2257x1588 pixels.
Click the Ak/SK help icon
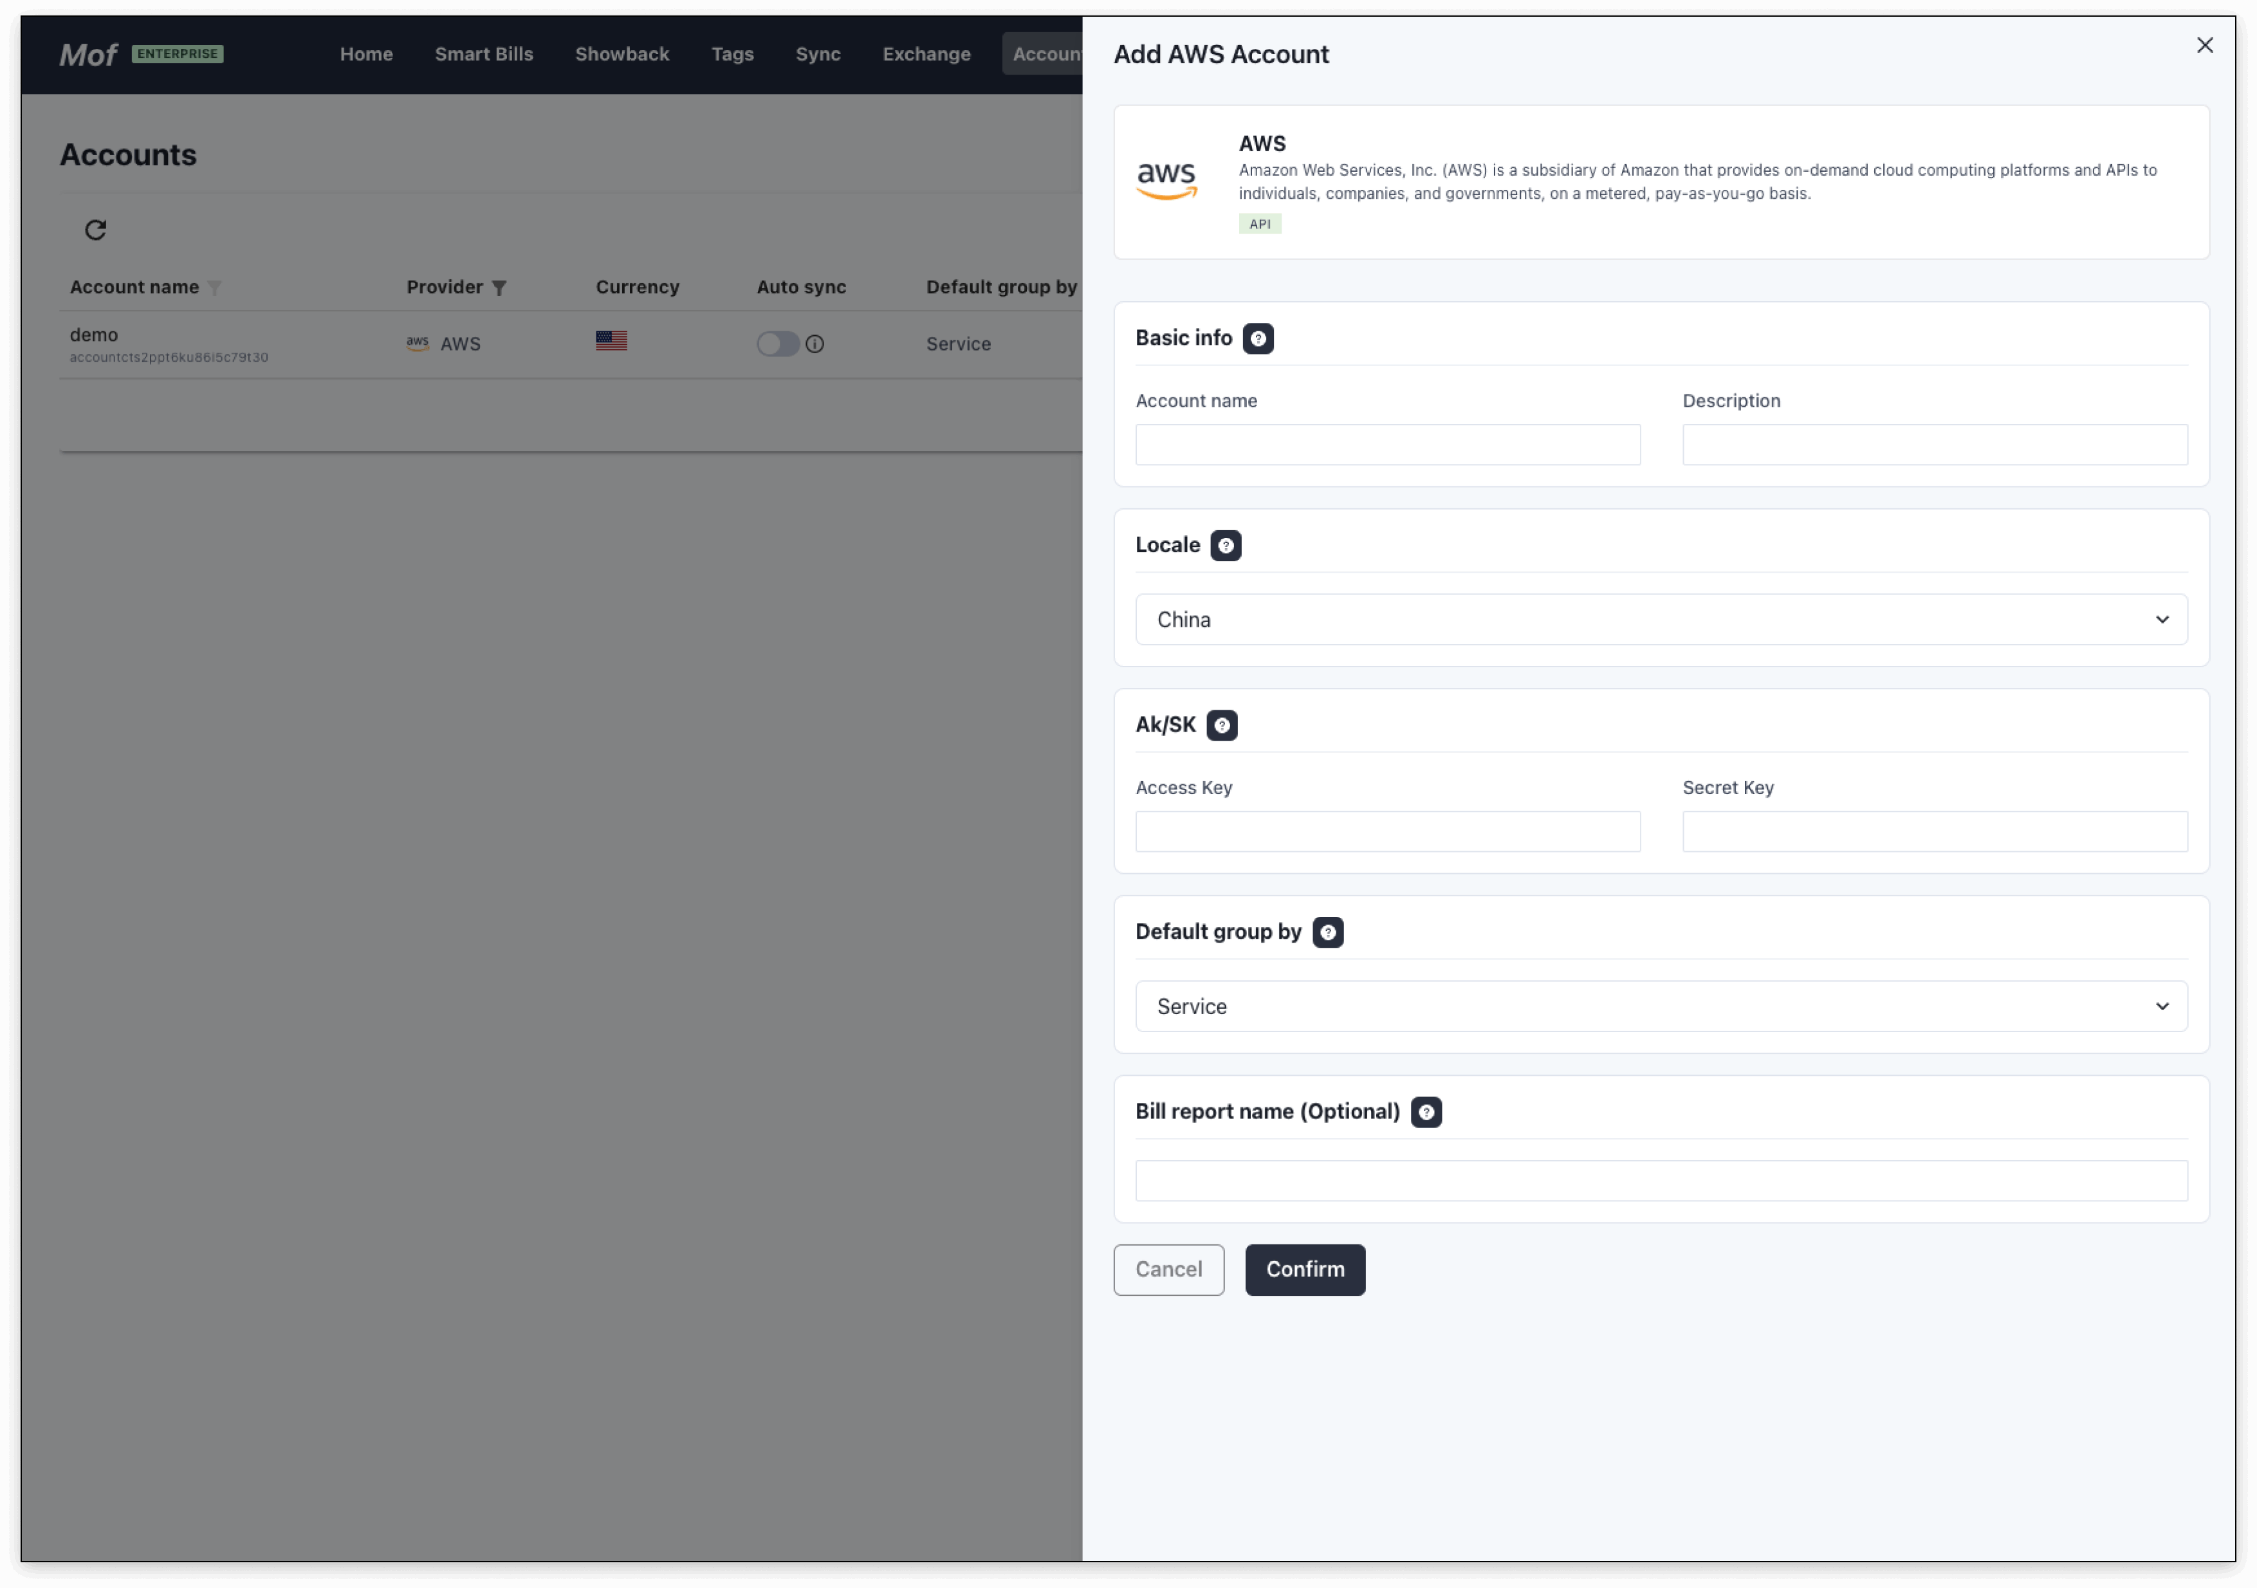tap(1221, 726)
